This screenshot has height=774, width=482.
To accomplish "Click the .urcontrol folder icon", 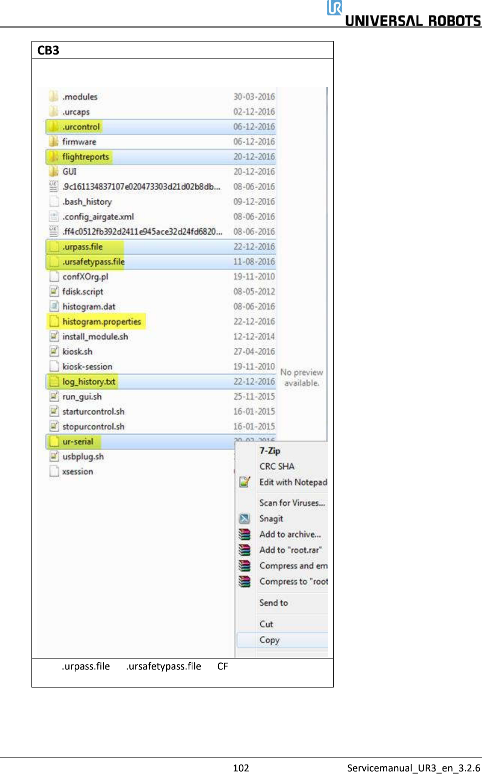I will coord(53,126).
